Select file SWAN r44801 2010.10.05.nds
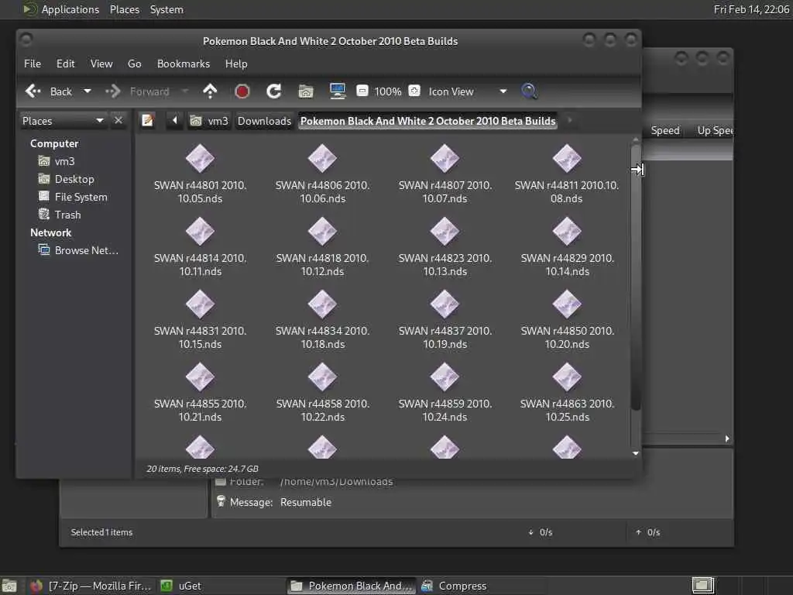793x595 pixels. [x=200, y=174]
